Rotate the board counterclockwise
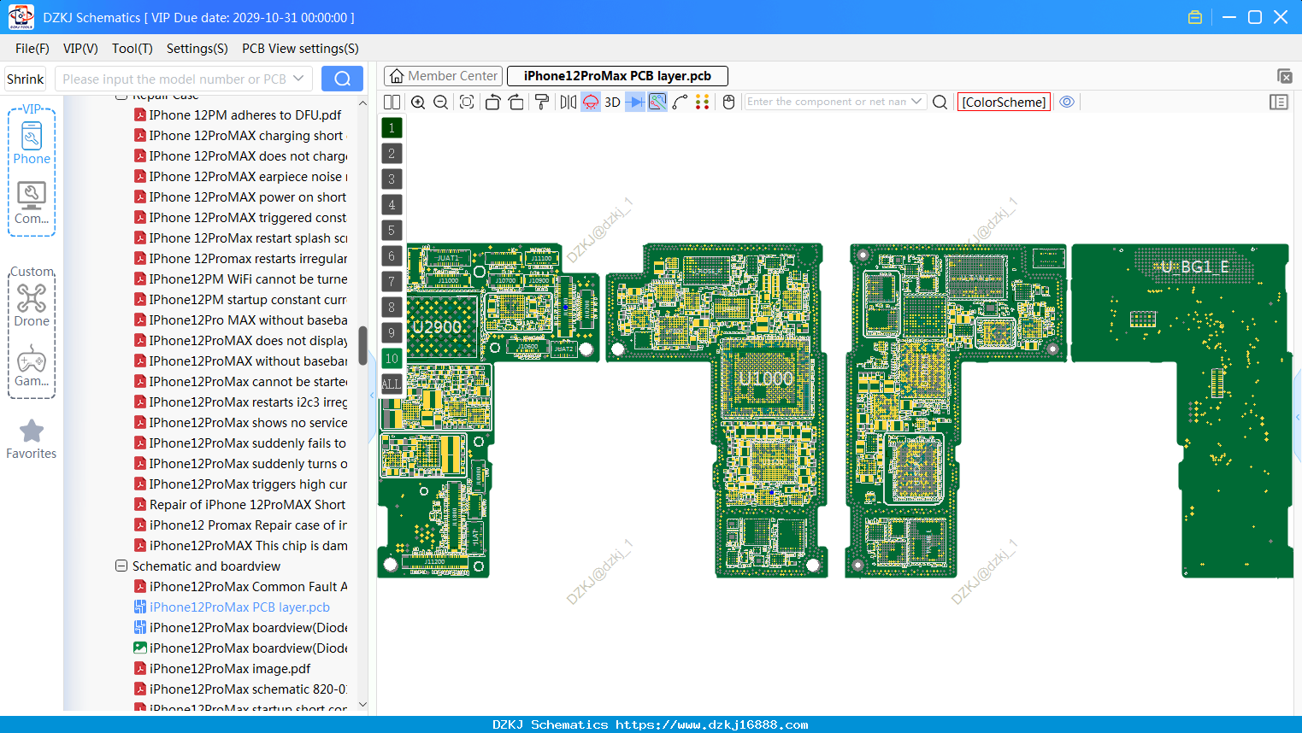1302x733 pixels. point(492,102)
